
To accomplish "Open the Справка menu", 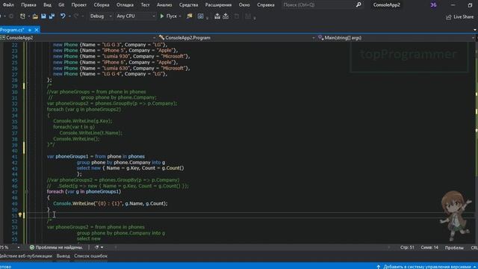I will coord(266,5).
